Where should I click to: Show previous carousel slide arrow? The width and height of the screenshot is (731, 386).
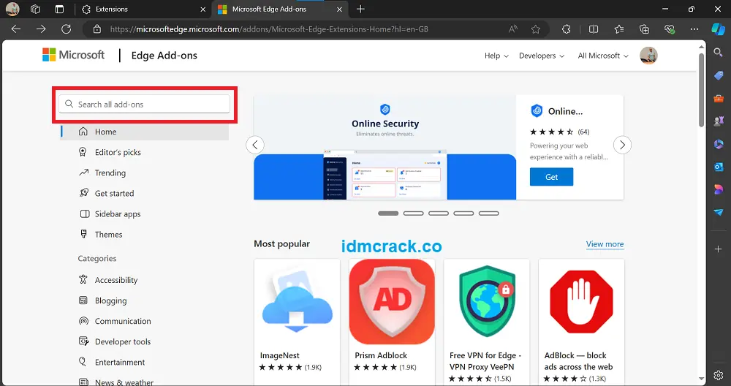(255, 145)
